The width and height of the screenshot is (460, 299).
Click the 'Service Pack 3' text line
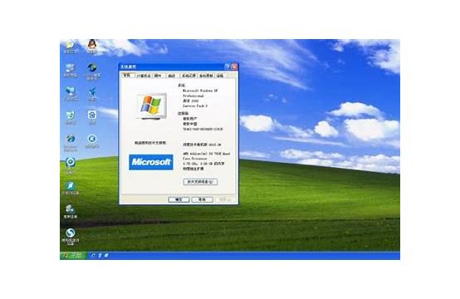[195, 105]
